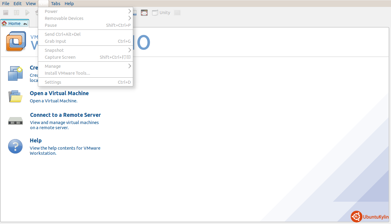Choose Settings from the VM menu
The image size is (391, 224).
click(x=53, y=82)
